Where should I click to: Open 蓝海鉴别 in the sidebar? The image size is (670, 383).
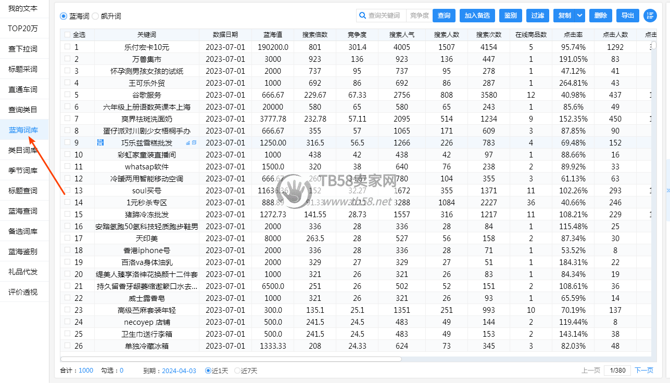pyautogui.click(x=23, y=252)
